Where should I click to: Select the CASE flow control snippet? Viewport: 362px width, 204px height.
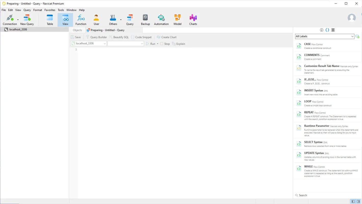(328, 46)
